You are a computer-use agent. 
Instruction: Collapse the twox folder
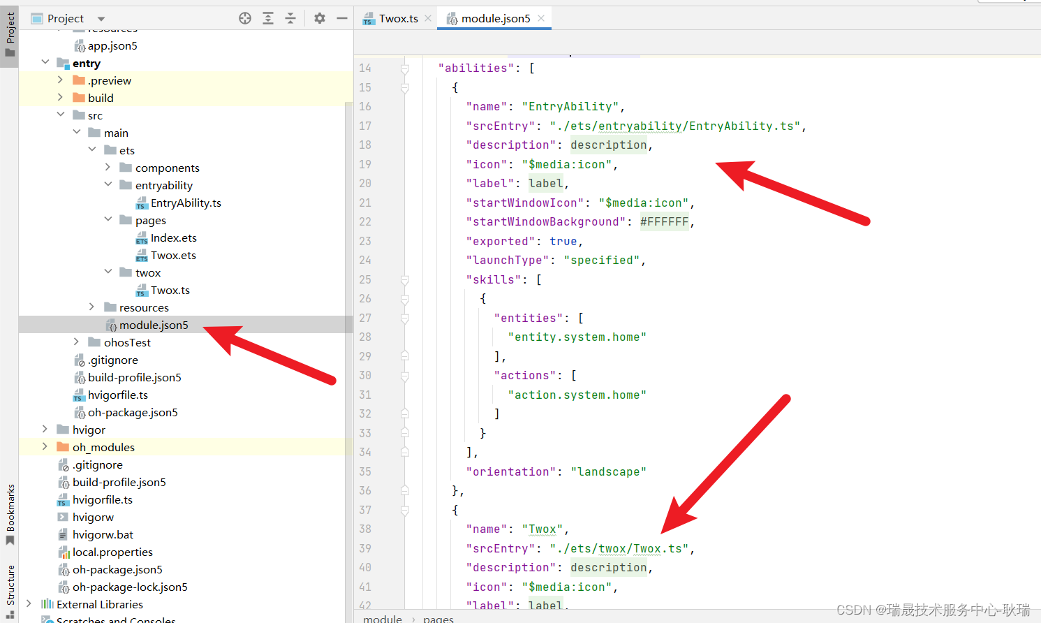tap(108, 272)
